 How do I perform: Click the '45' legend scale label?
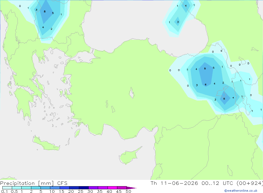[x=119, y=191]
